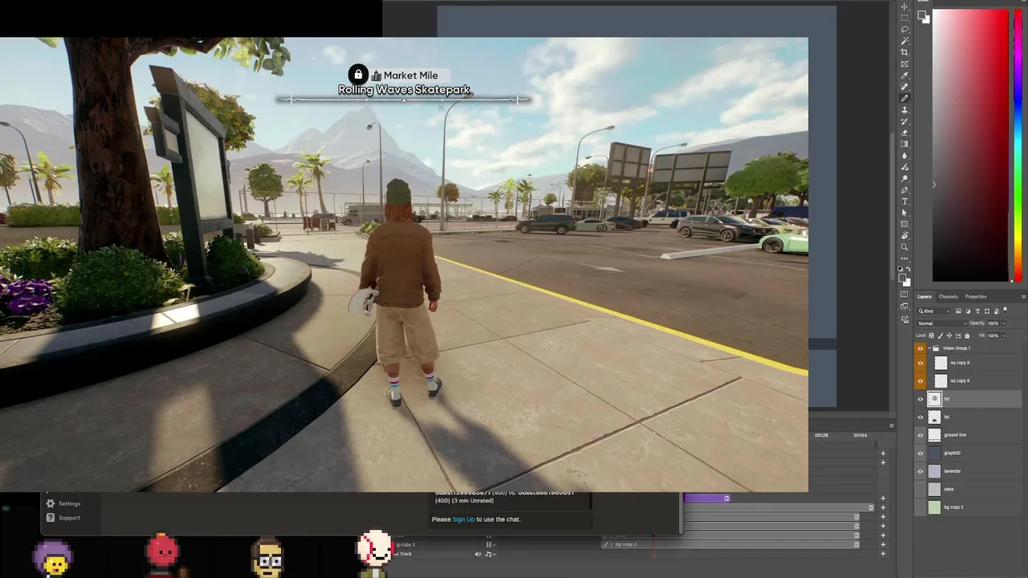Hide the sq copy 9 layer
1028x578 pixels.
pos(920,363)
